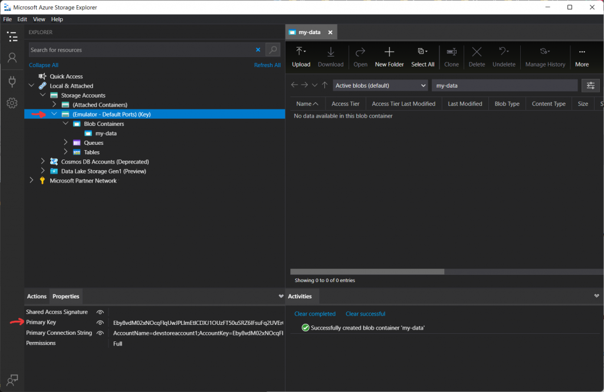Screen dimensions: 604x392
Task: Open the Help menu
Action: pos(57,19)
